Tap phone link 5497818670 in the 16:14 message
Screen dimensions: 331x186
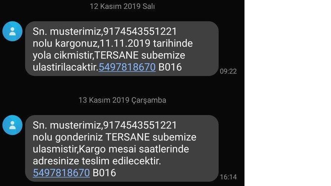[x=61, y=173]
